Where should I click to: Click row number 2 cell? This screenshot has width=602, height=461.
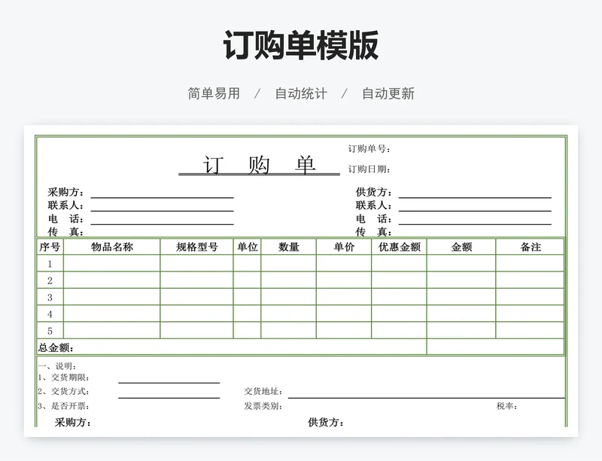pyautogui.click(x=50, y=281)
